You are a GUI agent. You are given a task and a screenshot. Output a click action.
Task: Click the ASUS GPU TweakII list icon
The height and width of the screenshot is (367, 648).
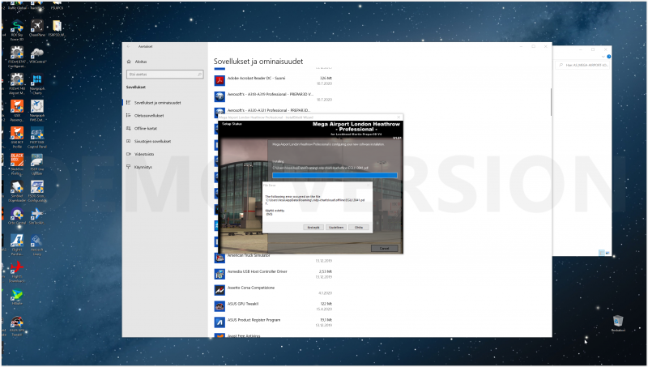(220, 306)
